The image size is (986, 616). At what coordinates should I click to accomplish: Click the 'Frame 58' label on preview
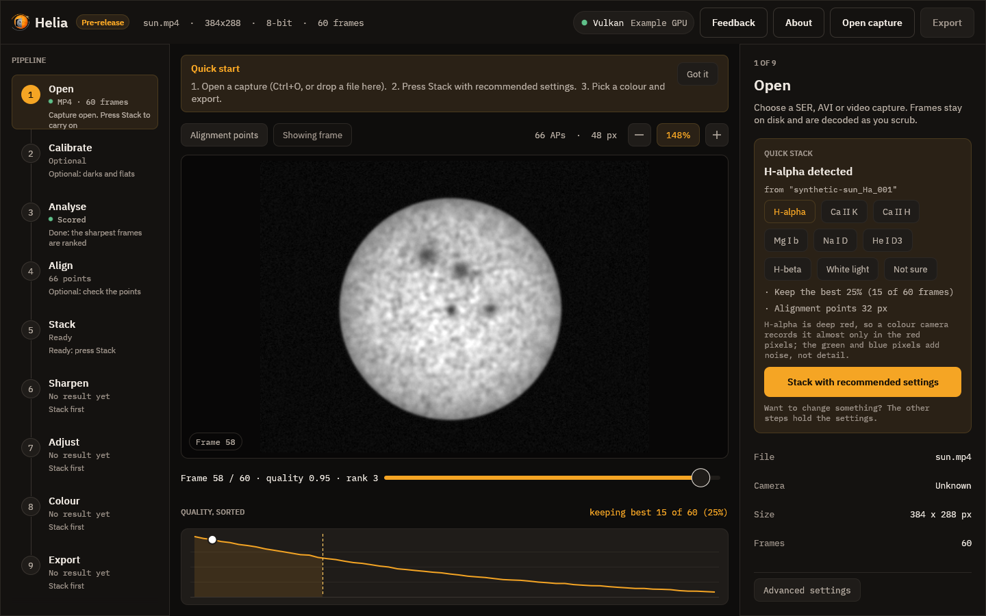(x=216, y=442)
